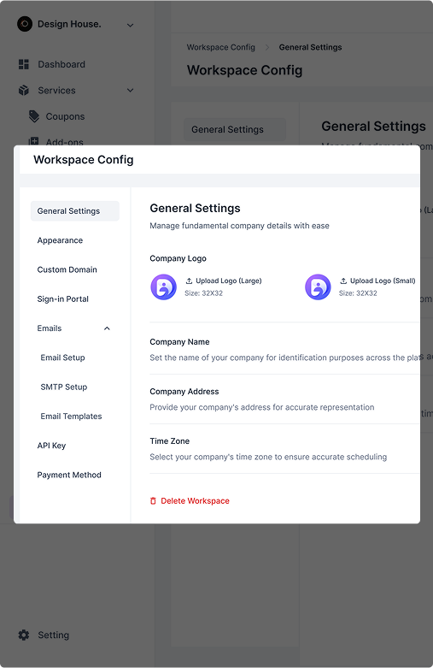Image resolution: width=433 pixels, height=668 pixels.
Task: Click the Coupons tag icon
Action: tap(34, 116)
